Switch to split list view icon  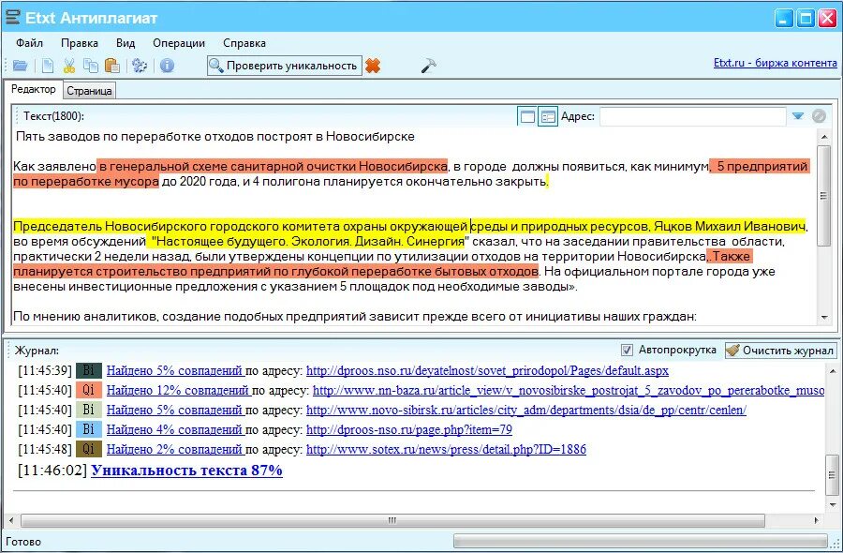coord(548,116)
